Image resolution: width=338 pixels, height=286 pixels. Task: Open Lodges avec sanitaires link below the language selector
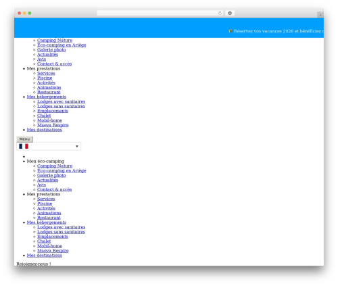pyautogui.click(x=61, y=227)
